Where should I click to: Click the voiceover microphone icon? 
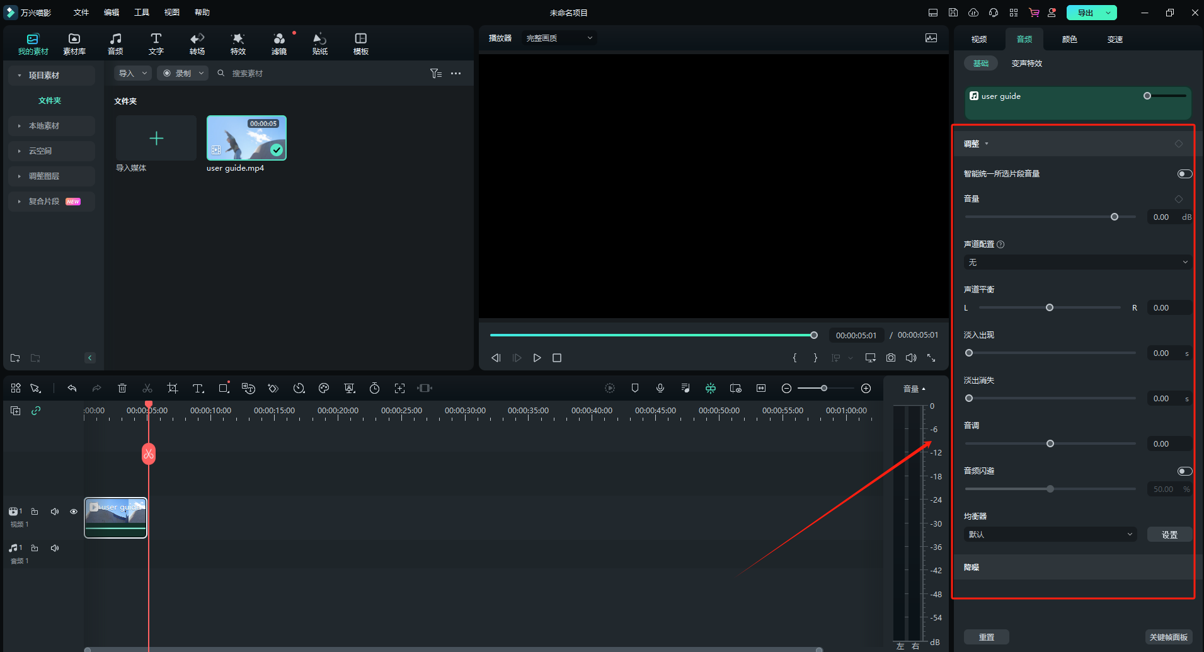coord(660,389)
